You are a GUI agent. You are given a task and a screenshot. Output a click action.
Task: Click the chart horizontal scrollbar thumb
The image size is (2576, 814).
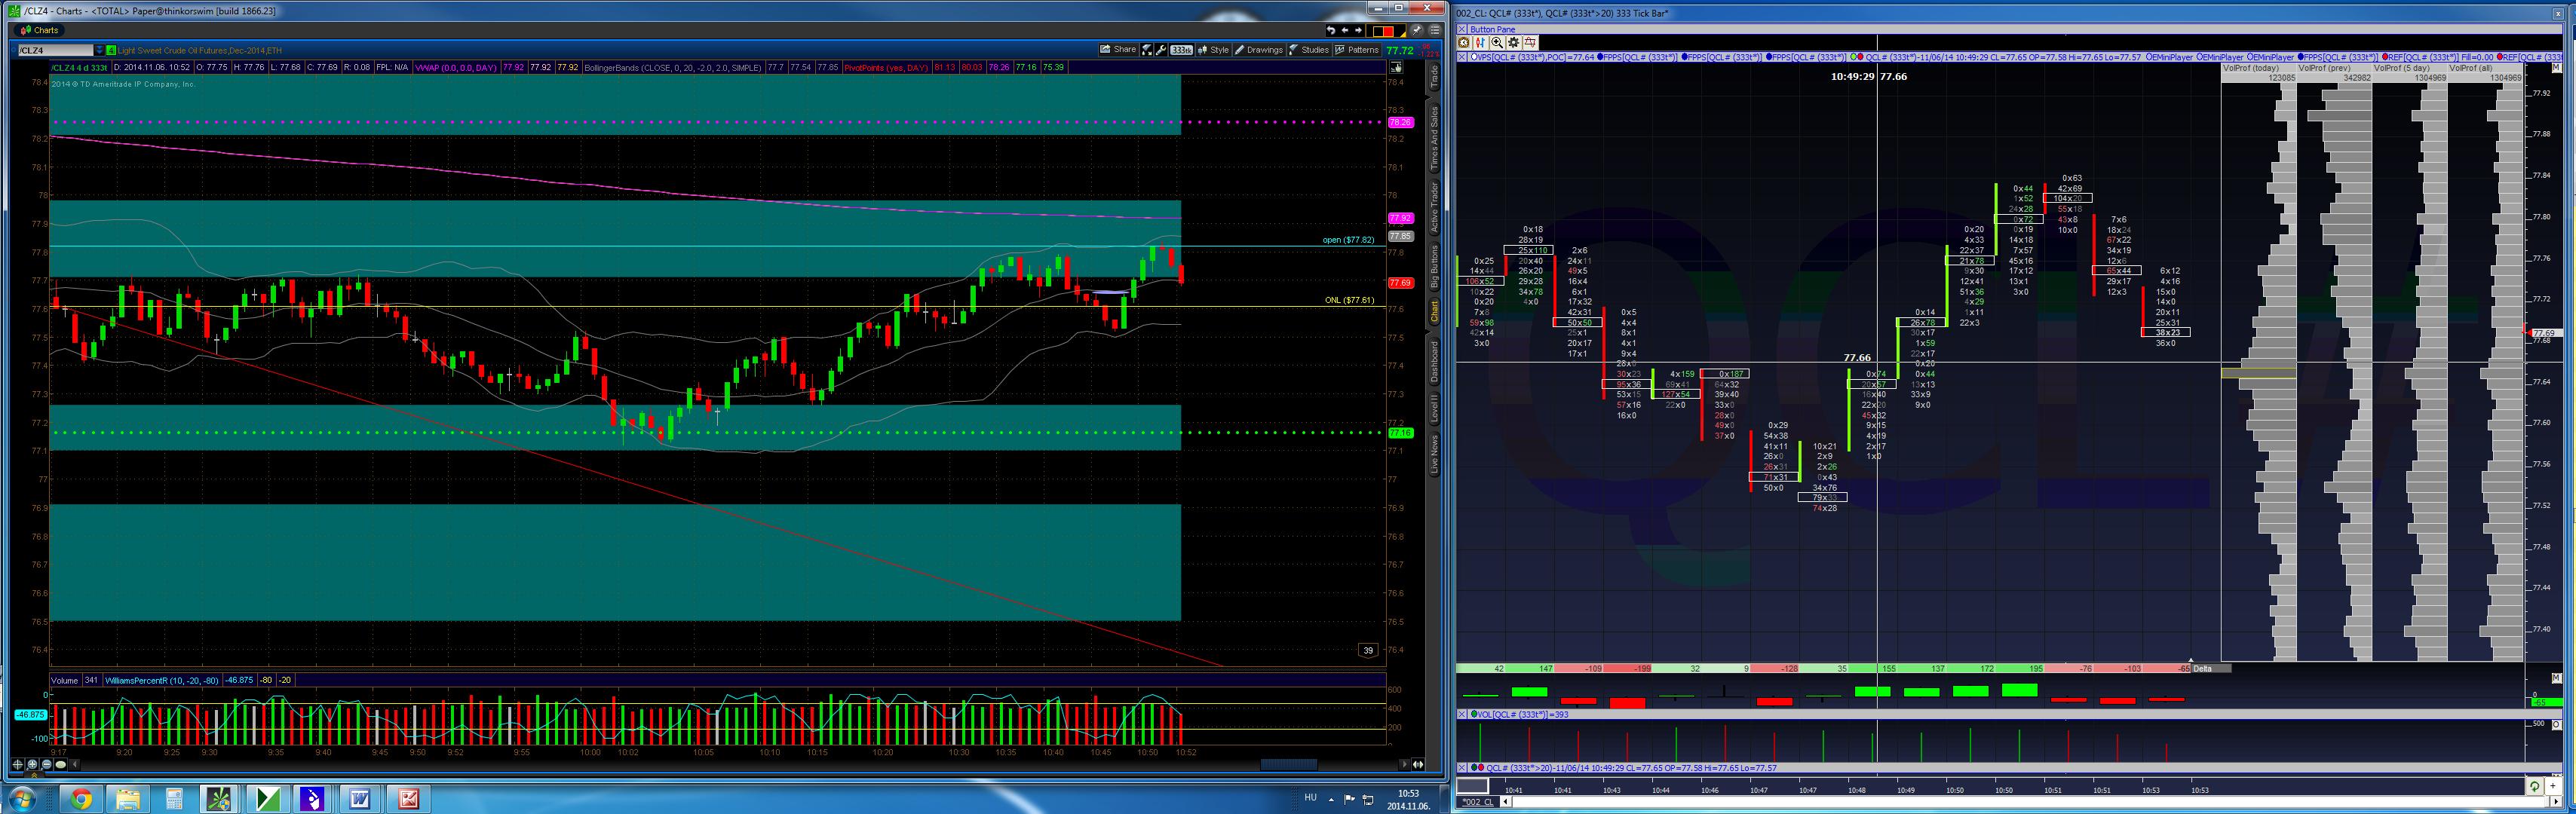tap(1288, 765)
